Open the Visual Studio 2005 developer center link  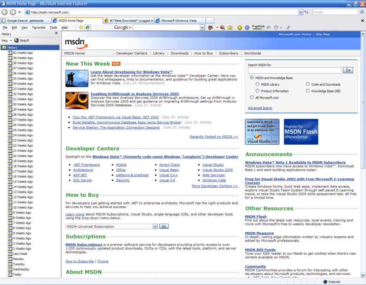218,170
